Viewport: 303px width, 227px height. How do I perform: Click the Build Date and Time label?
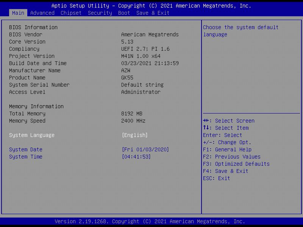(38, 63)
